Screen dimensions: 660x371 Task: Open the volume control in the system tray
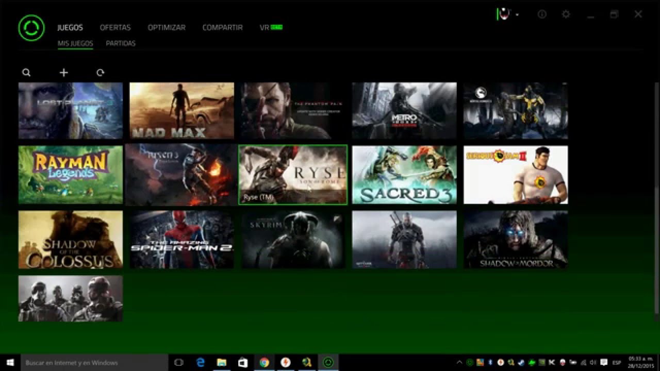pyautogui.click(x=593, y=362)
